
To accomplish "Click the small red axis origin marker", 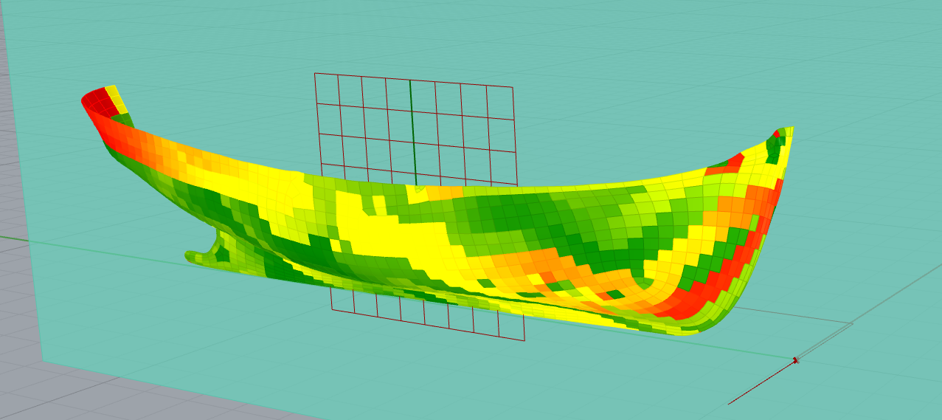I will pos(795,360).
